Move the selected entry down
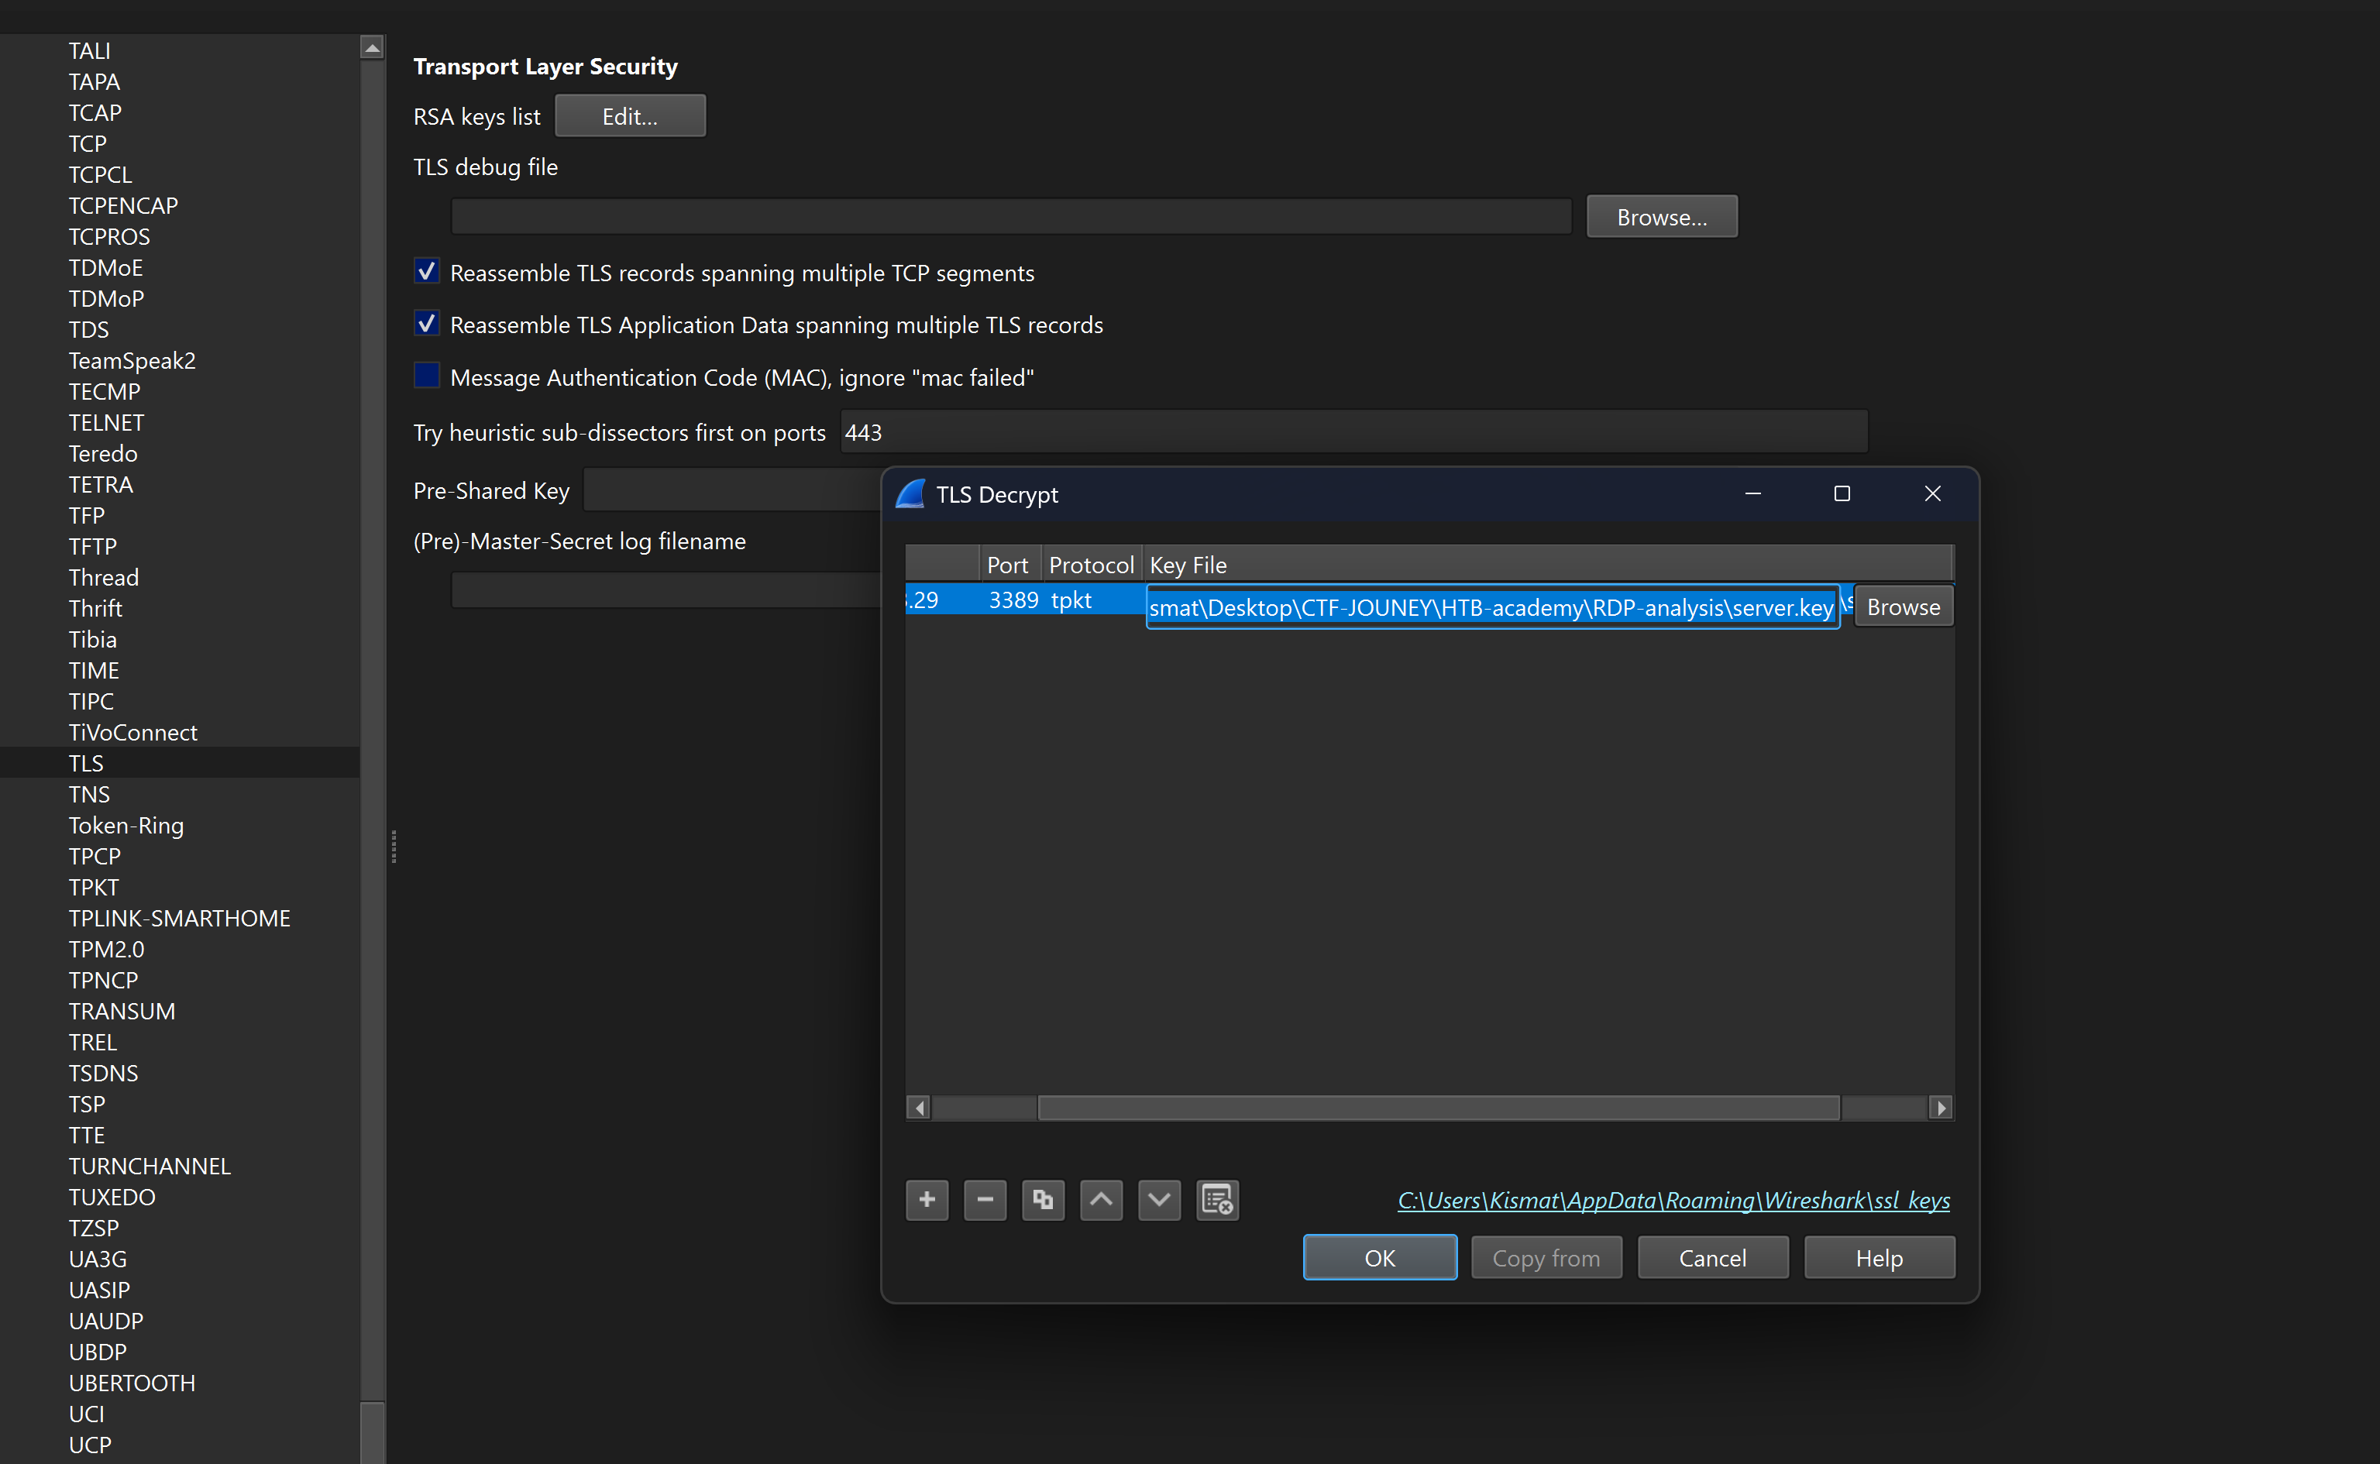 [1159, 1200]
